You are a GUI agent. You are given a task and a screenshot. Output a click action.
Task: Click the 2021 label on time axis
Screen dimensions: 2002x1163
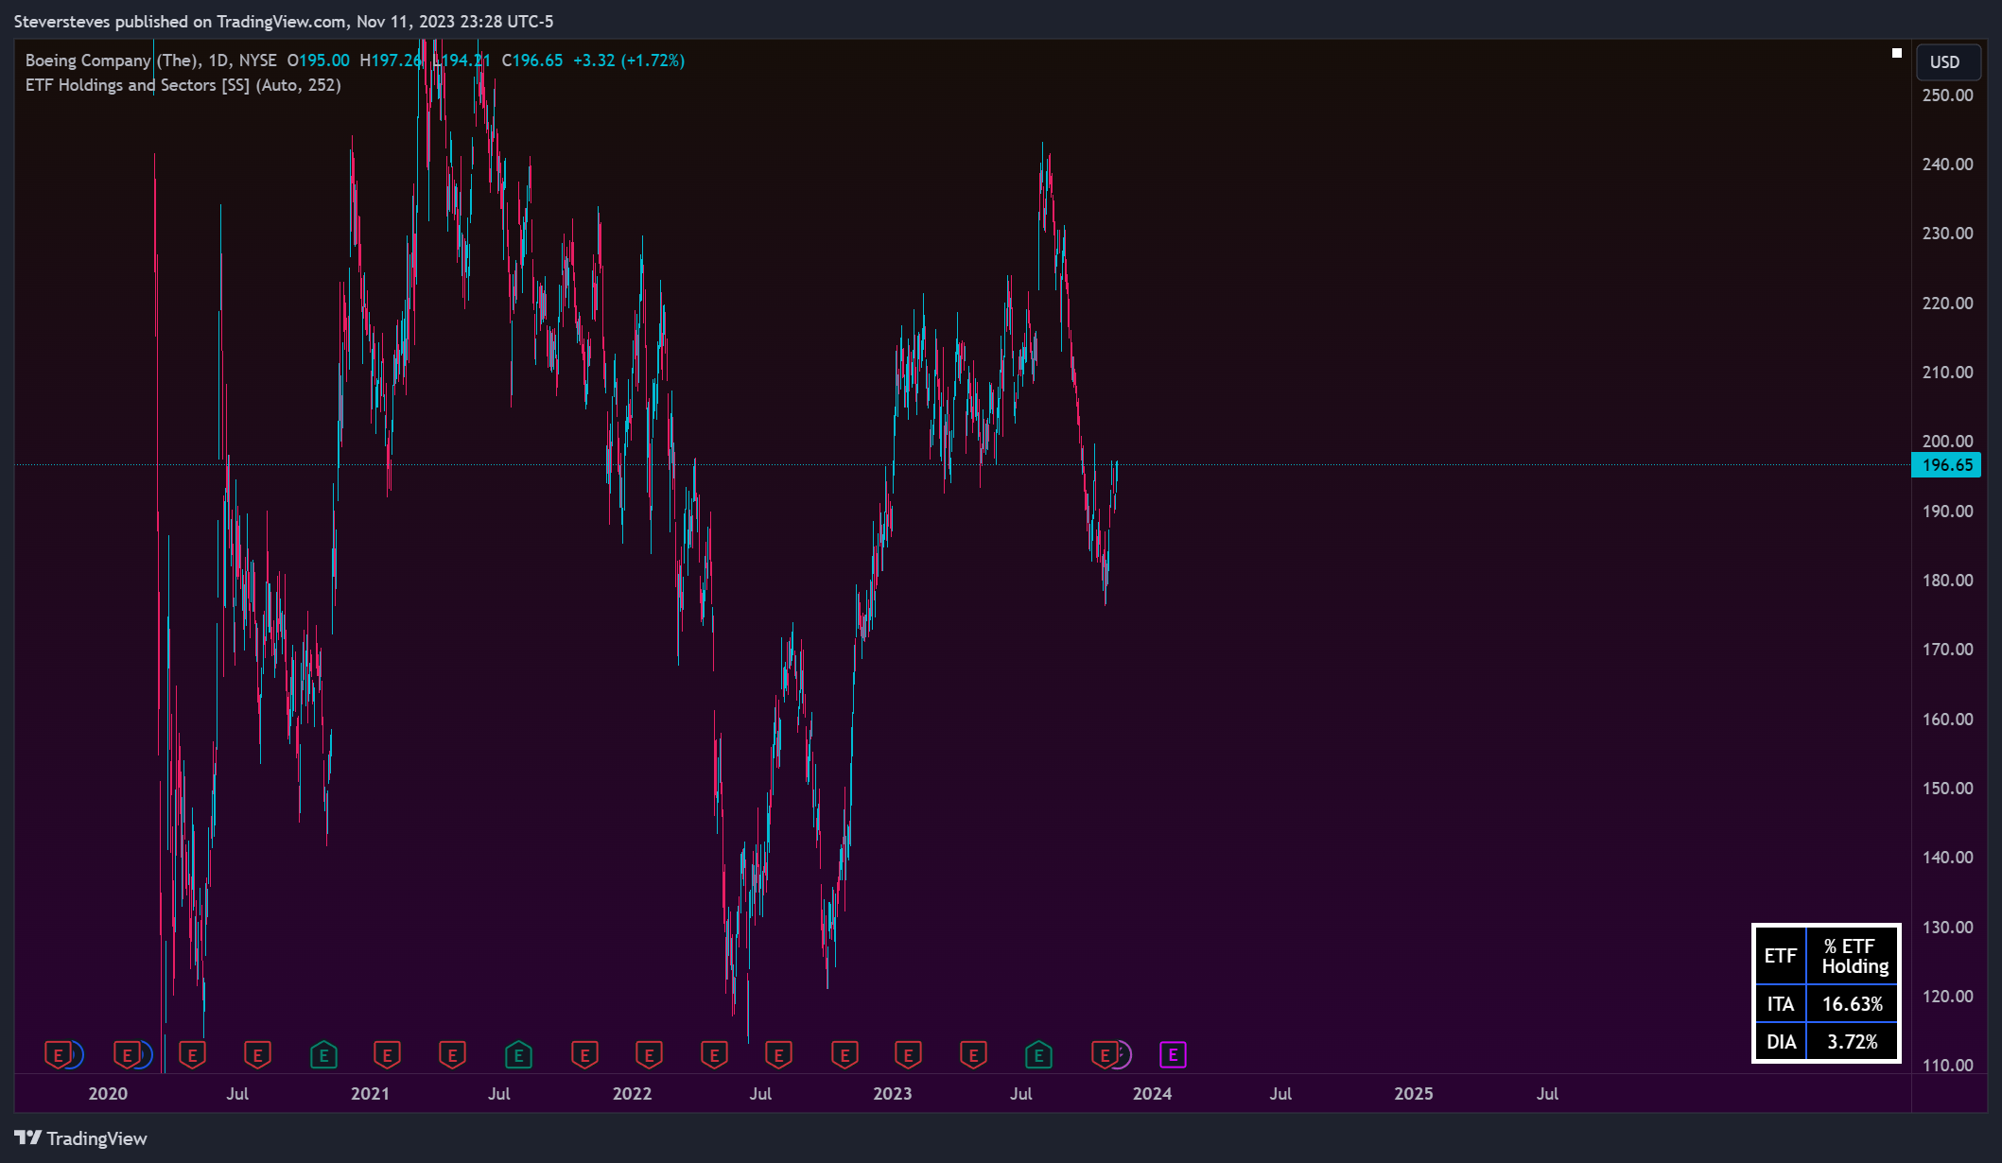(370, 1094)
